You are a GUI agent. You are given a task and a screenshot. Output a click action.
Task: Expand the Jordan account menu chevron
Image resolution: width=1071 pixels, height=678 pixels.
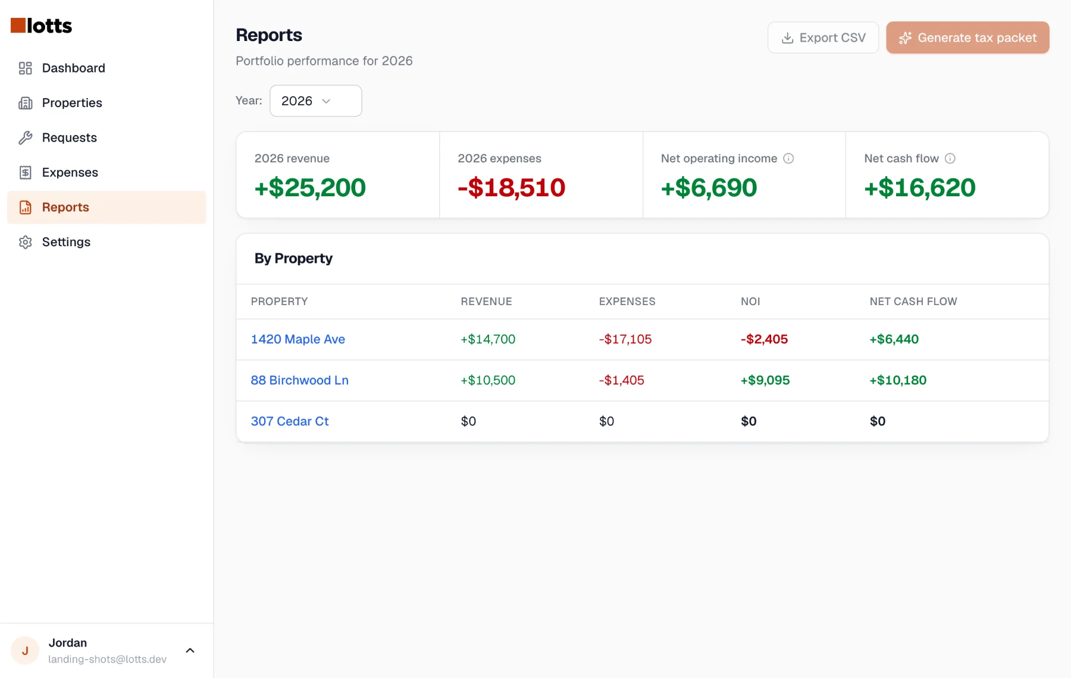(x=190, y=651)
